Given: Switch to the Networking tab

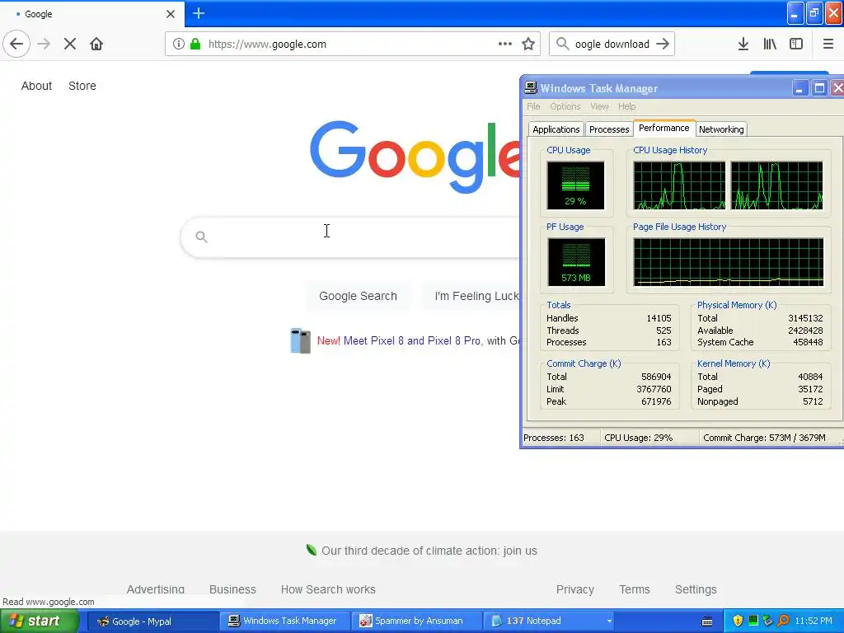Looking at the screenshot, I should [x=721, y=129].
